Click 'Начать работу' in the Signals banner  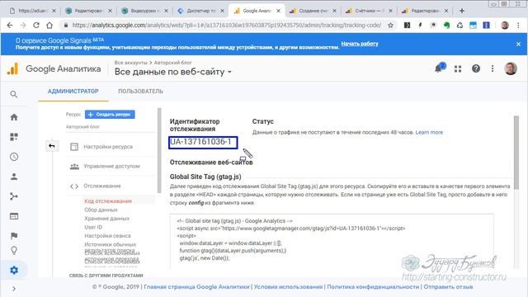tap(360, 44)
